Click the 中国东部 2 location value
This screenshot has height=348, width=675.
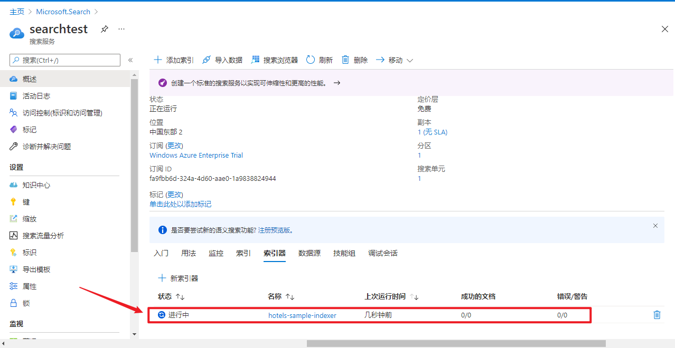[166, 132]
